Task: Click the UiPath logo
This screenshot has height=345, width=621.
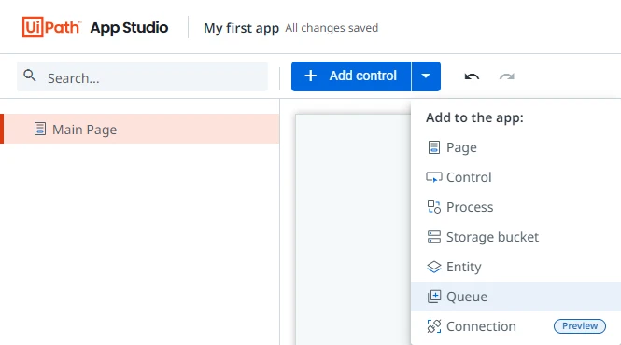Action: coord(51,27)
